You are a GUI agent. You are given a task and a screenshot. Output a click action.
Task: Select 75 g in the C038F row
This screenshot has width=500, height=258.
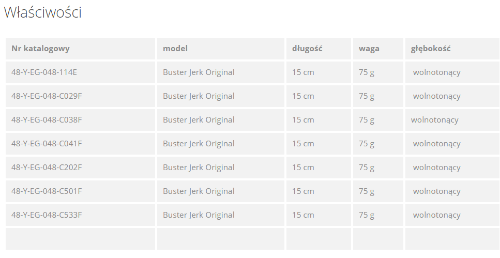367,120
